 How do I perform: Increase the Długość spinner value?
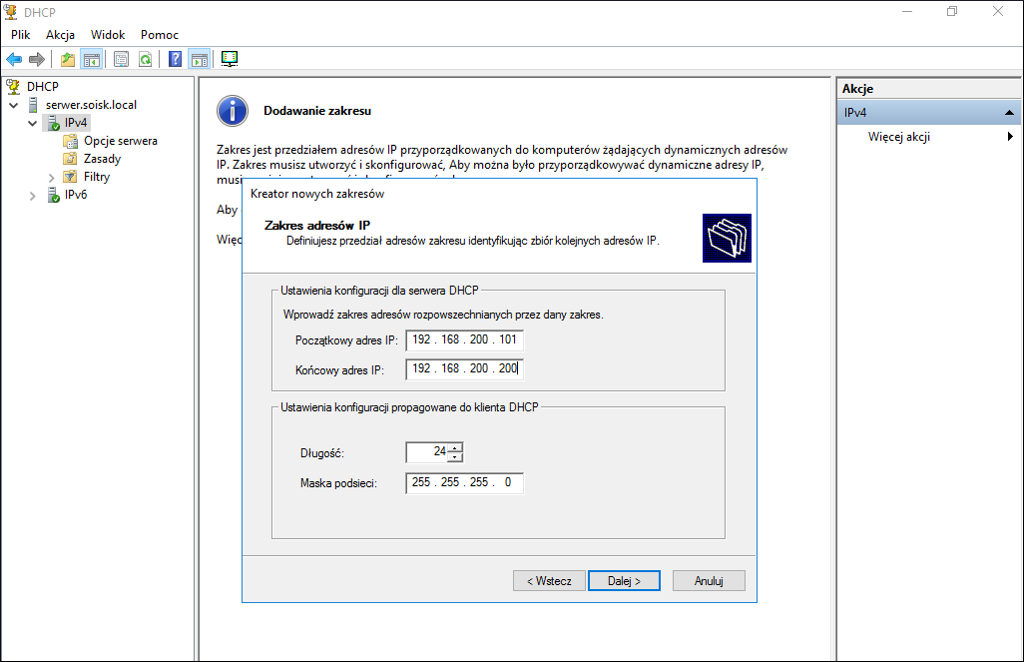point(455,447)
